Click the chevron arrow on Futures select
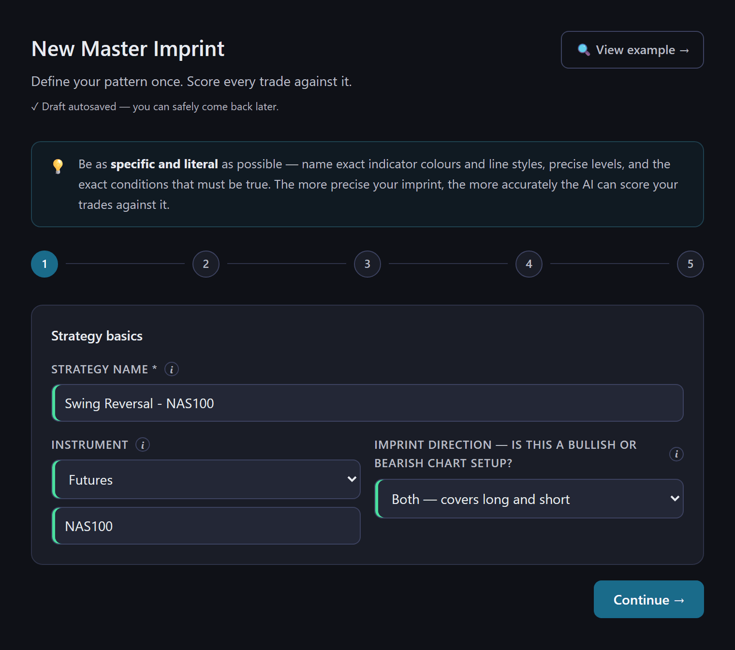 tap(352, 479)
